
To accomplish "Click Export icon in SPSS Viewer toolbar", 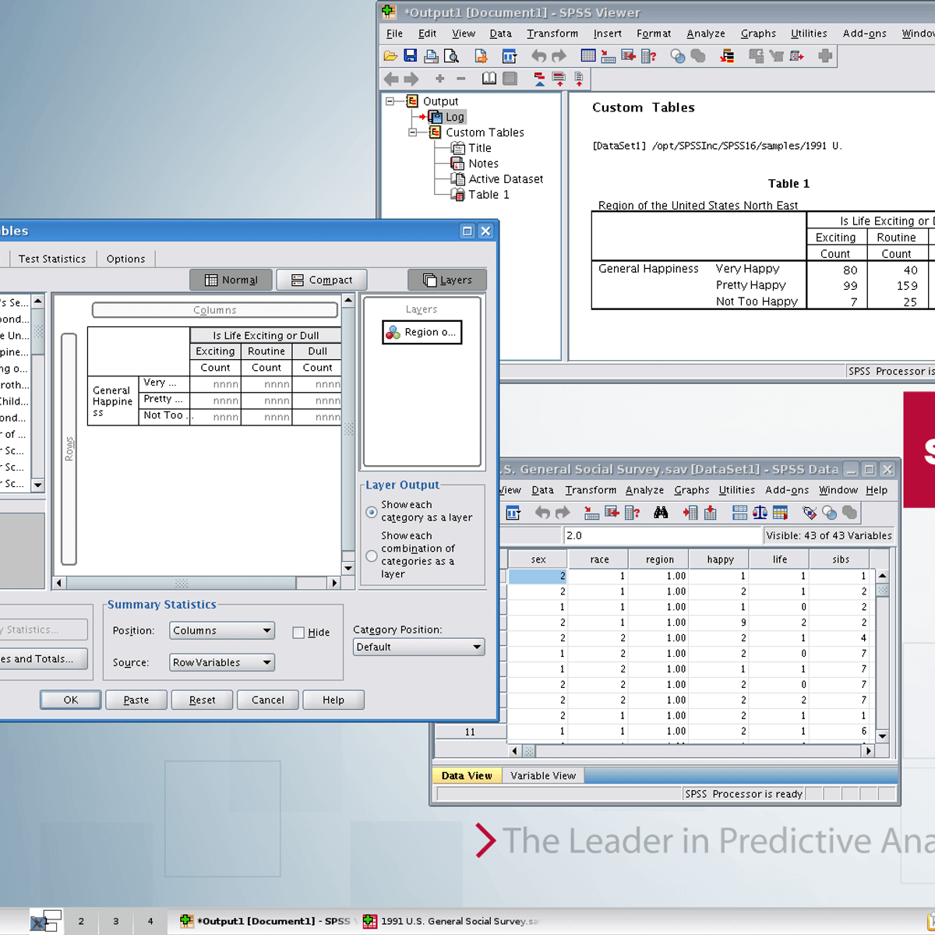I will coord(481,56).
